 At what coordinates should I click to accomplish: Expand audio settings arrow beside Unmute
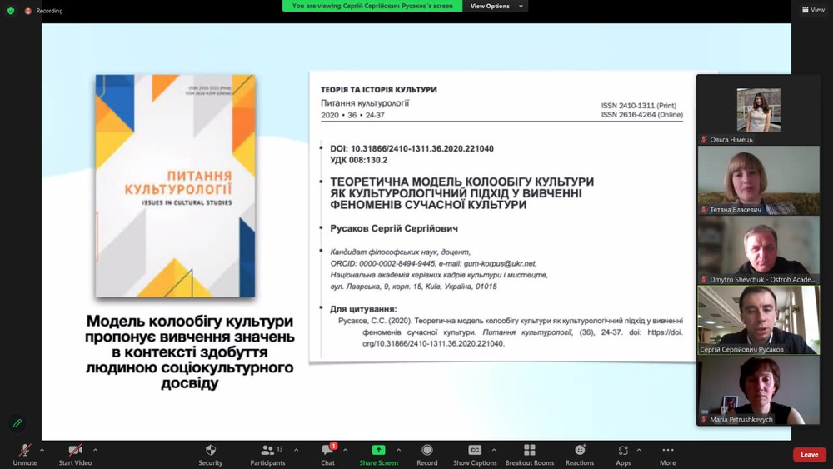click(x=42, y=450)
